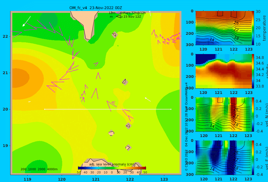Click the island near 121.5E, 19.35N
Image resolution: width=268 pixels, height=182 pixels.
click(x=111, y=133)
